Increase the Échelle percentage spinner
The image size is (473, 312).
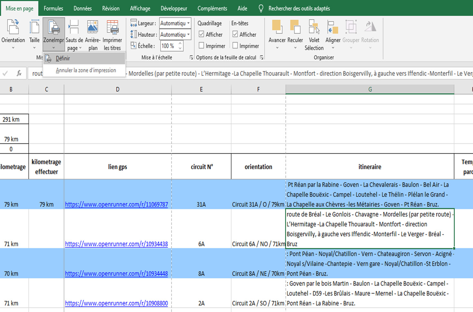pyautogui.click(x=180, y=43)
